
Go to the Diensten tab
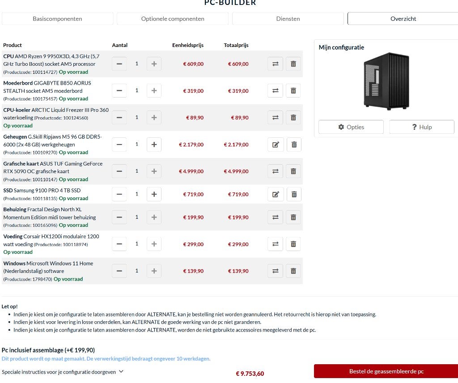coord(288,19)
